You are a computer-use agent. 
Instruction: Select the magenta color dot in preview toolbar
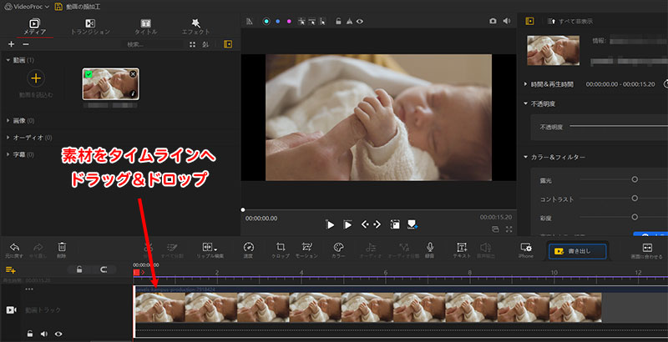coord(289,21)
